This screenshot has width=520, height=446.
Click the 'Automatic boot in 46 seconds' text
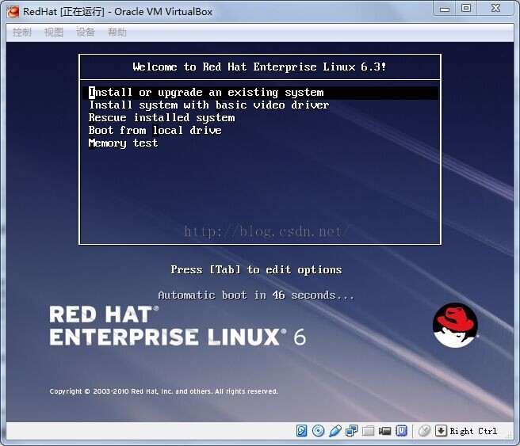256,295
